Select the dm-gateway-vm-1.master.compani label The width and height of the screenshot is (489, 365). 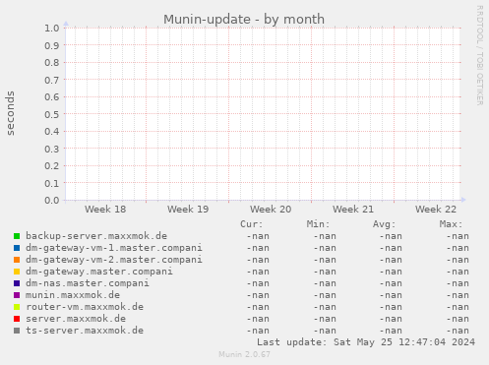[x=114, y=248]
